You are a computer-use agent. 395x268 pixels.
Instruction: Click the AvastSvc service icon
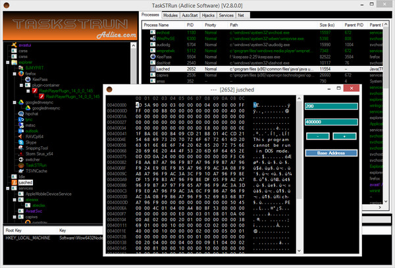click(x=21, y=211)
